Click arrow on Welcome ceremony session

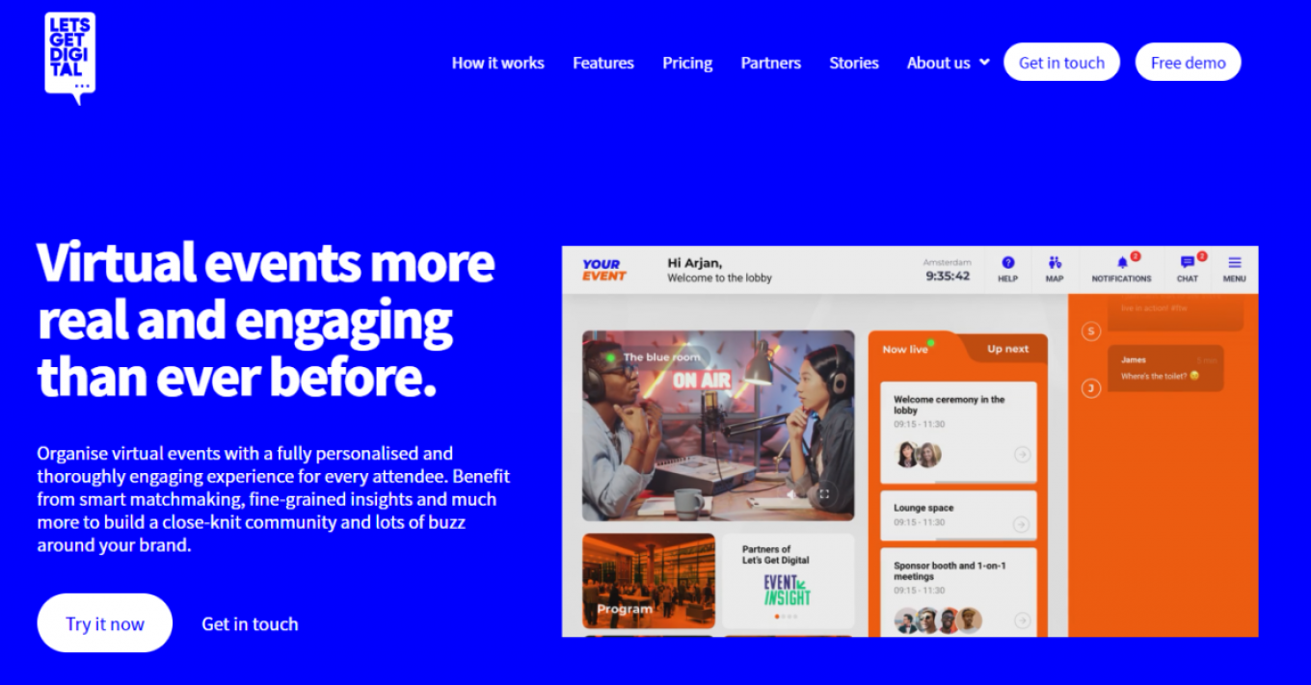1022,455
